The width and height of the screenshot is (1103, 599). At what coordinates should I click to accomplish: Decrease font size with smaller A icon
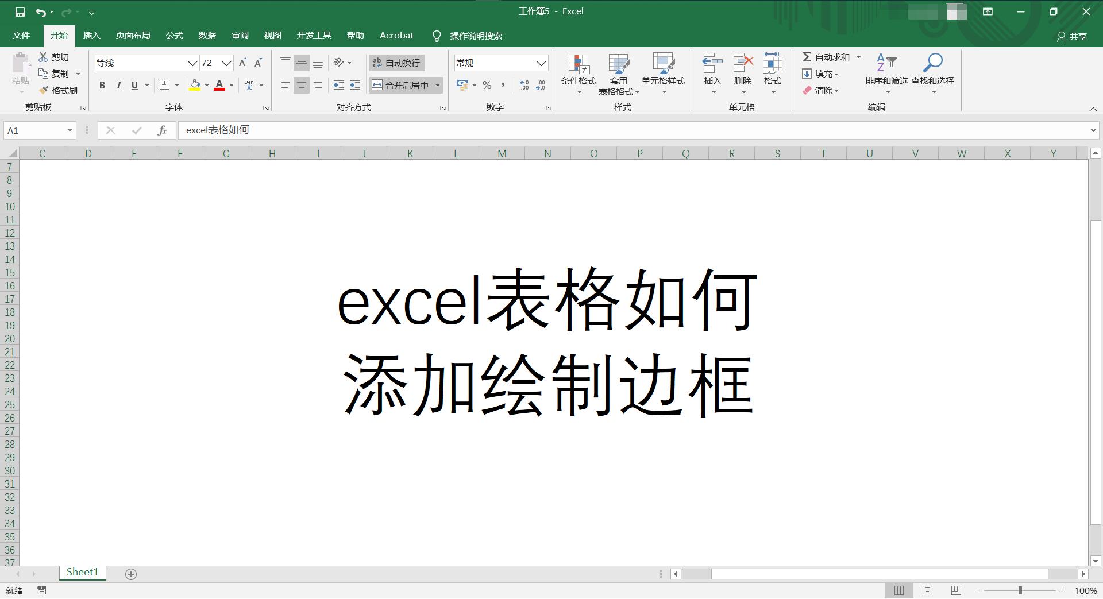[258, 63]
